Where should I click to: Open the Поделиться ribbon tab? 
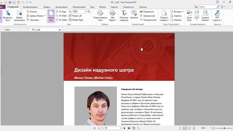coord(129,7)
